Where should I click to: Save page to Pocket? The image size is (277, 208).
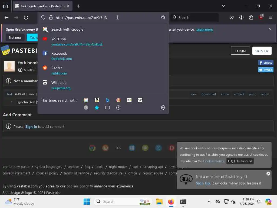coord(232,17)
